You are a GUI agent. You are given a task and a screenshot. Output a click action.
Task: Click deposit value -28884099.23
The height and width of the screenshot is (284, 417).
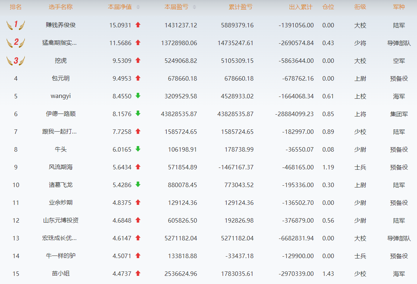point(294,114)
